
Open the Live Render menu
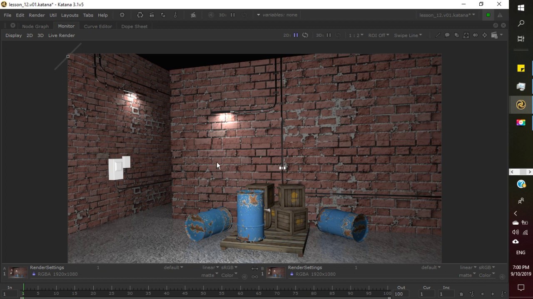[62, 35]
